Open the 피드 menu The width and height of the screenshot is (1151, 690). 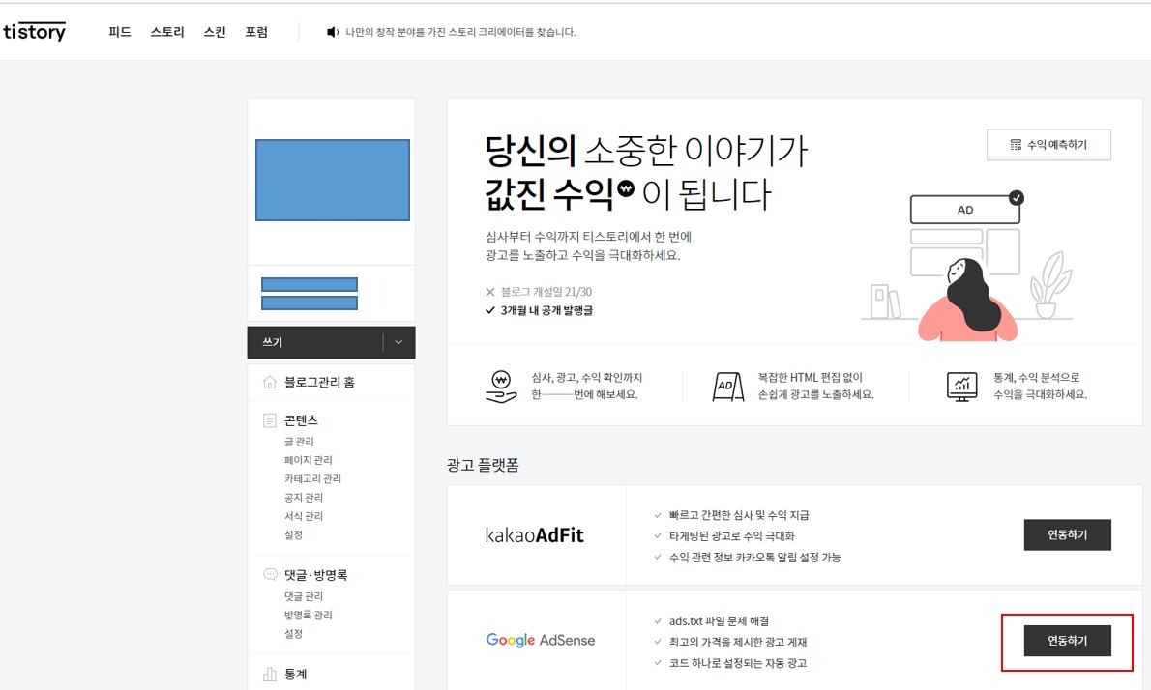point(120,32)
